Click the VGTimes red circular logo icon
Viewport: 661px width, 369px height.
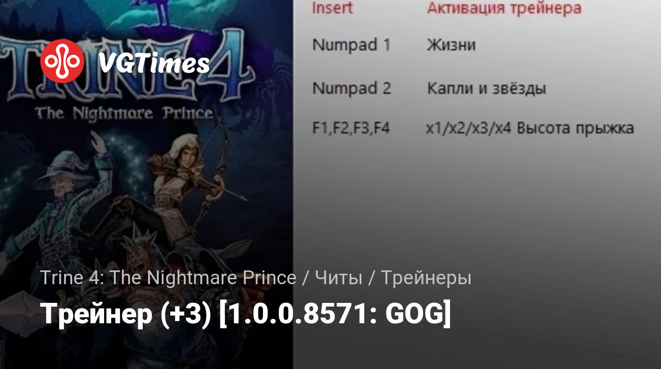tap(62, 62)
